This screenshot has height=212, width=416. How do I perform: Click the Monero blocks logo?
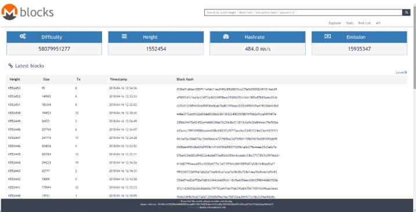click(x=28, y=12)
